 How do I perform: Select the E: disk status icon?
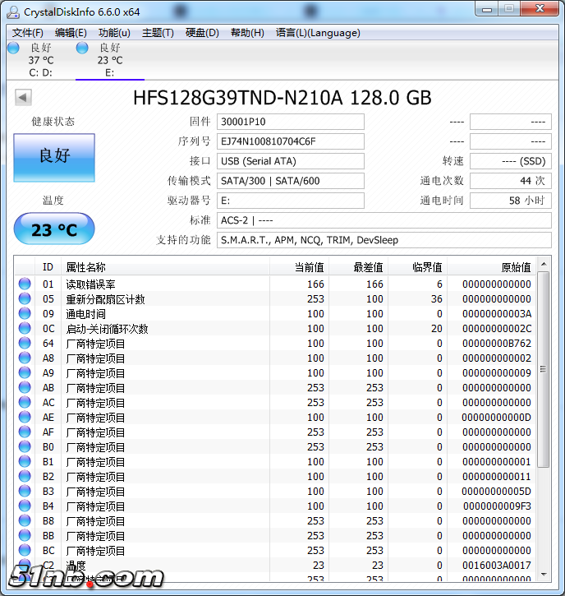click(x=82, y=48)
